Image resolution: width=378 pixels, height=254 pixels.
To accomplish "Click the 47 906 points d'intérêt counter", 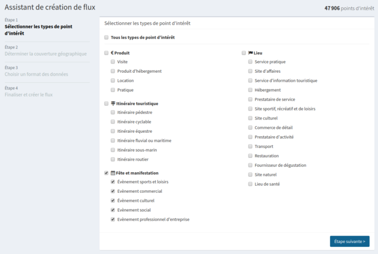I will coord(348,8).
